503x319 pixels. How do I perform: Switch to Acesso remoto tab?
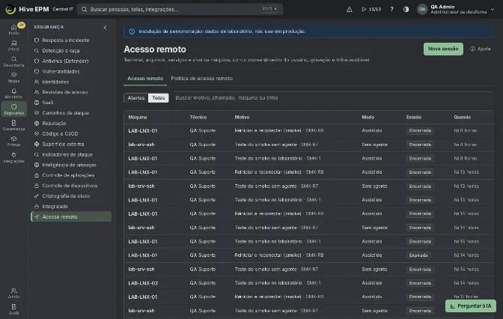point(145,79)
